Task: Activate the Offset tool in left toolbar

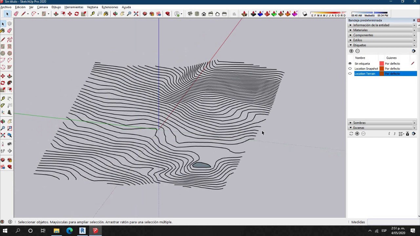Action: click(10, 90)
